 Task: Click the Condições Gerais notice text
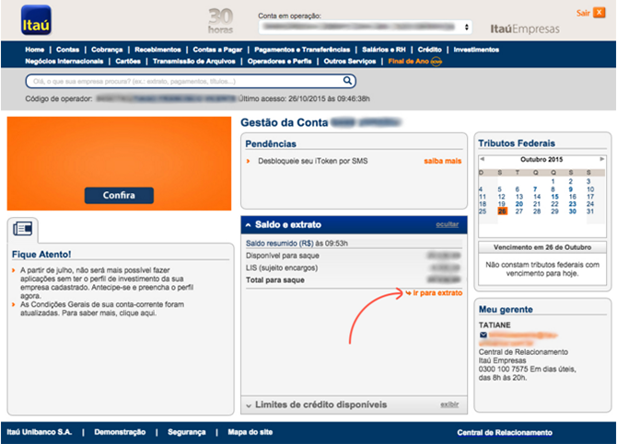(x=102, y=309)
